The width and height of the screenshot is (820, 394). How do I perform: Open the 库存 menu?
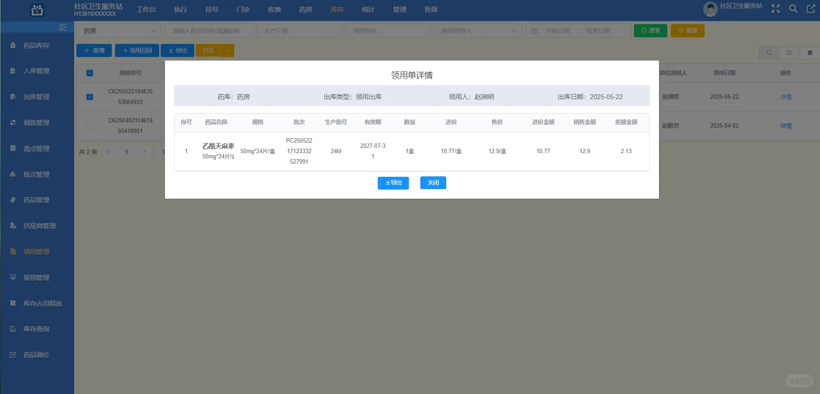pos(337,10)
